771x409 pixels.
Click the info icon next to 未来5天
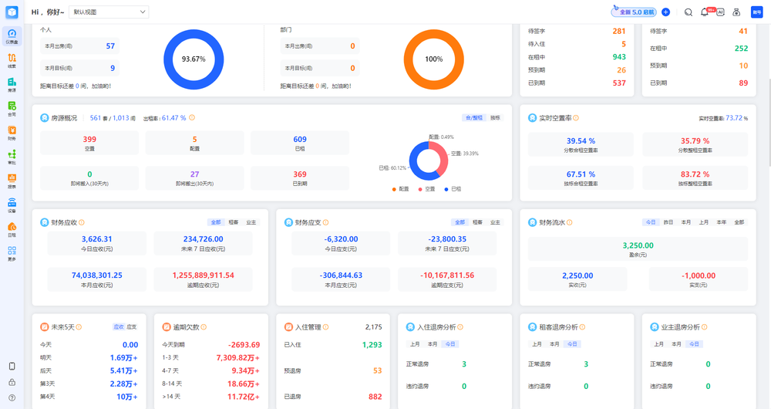(x=79, y=326)
